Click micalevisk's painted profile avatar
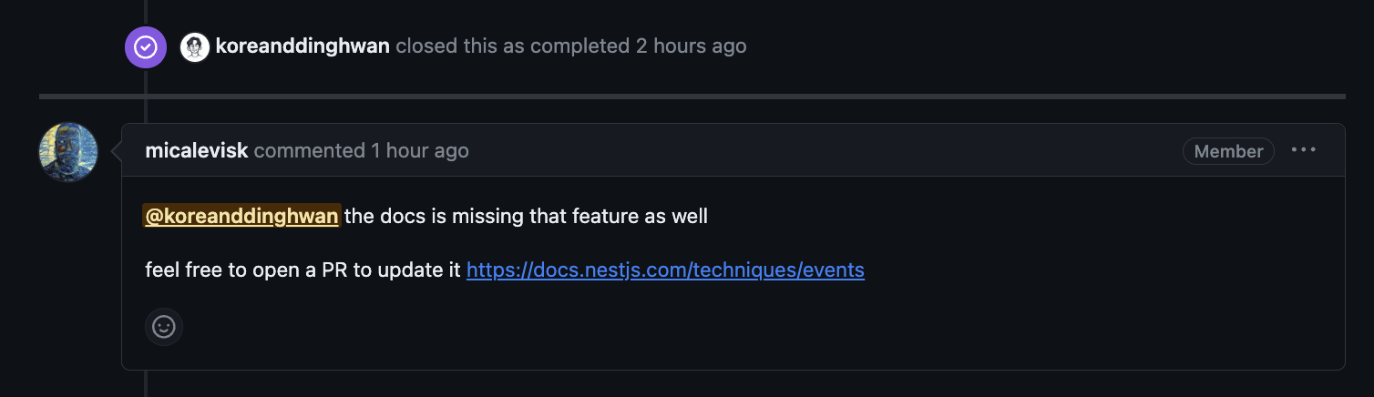 pyautogui.click(x=68, y=152)
